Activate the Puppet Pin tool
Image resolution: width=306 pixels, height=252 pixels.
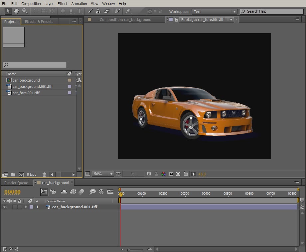pyautogui.click(x=128, y=11)
